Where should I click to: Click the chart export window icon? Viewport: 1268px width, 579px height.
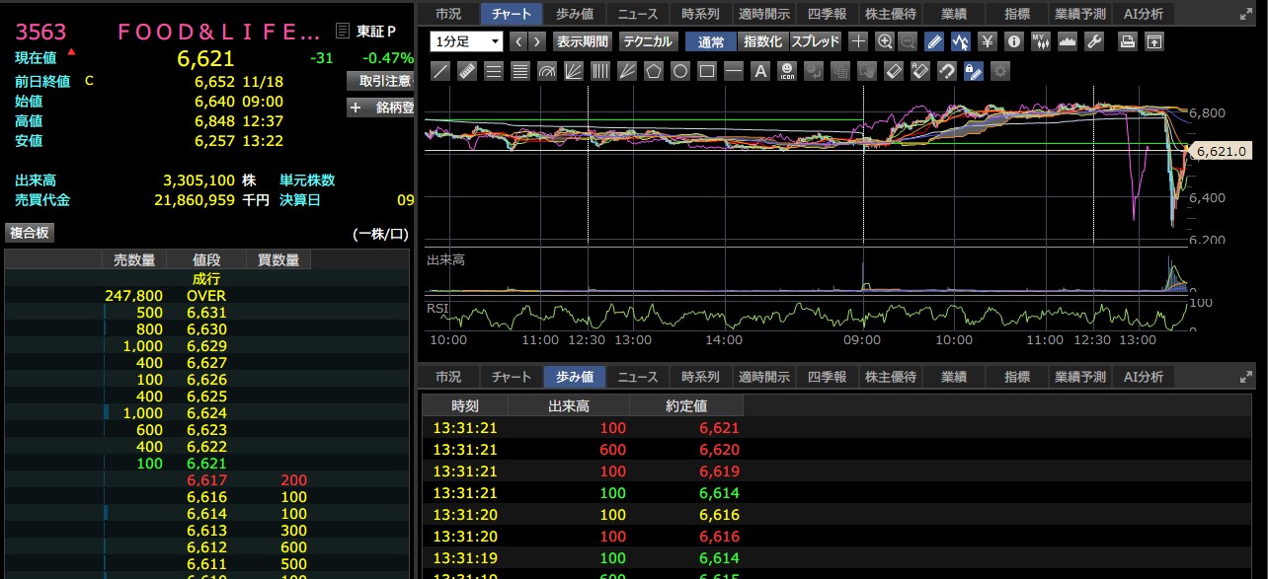tap(1154, 41)
